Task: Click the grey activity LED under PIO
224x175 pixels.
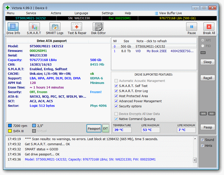Action: [x=203, y=53]
